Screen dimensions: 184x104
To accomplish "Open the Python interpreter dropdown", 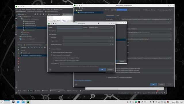I will (x=171, y=32).
